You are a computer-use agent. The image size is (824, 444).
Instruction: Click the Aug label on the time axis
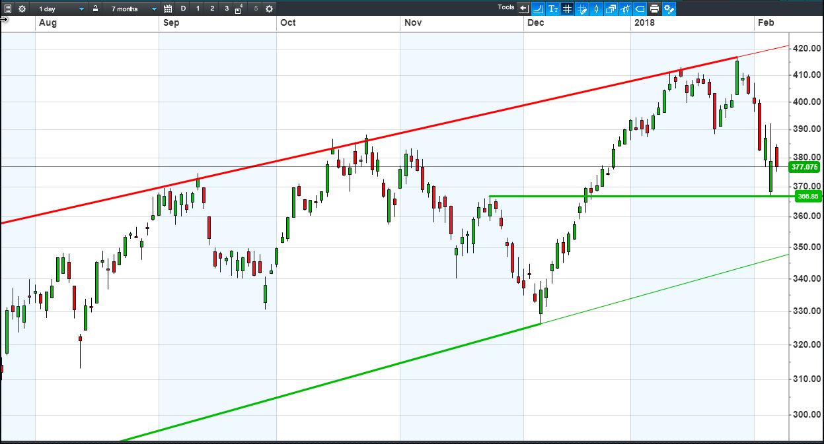pyautogui.click(x=48, y=22)
